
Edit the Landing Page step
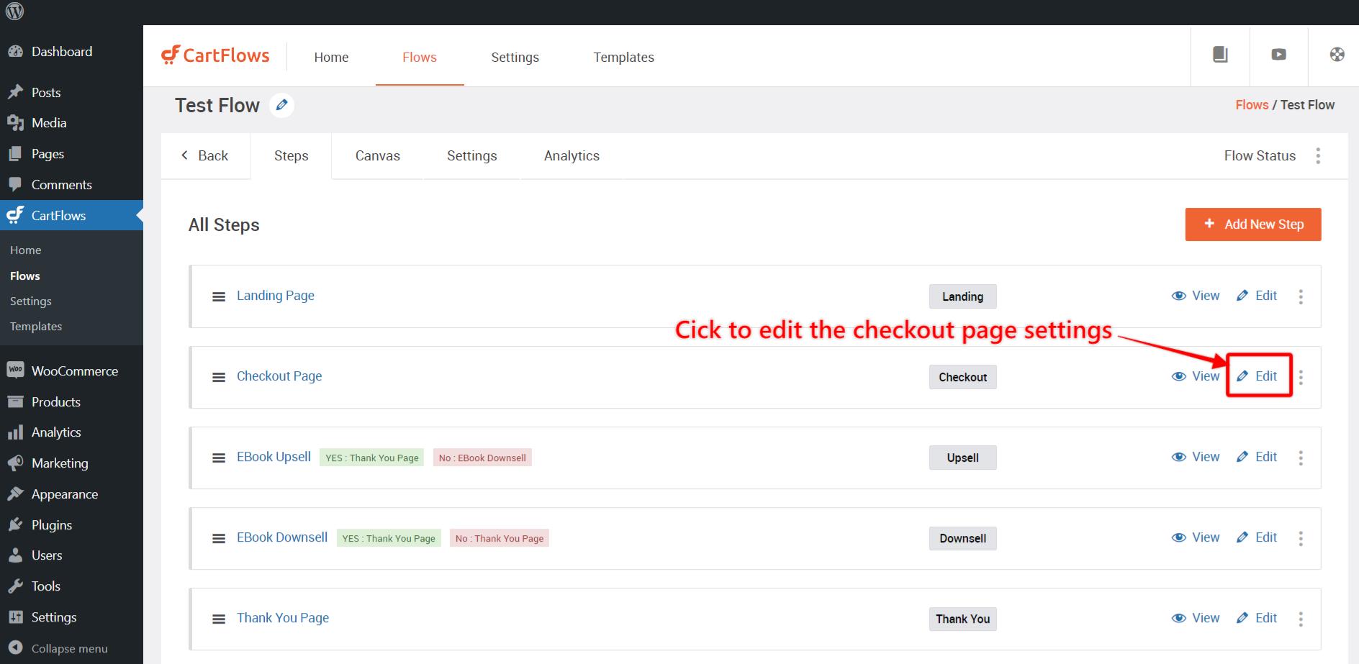1257,296
